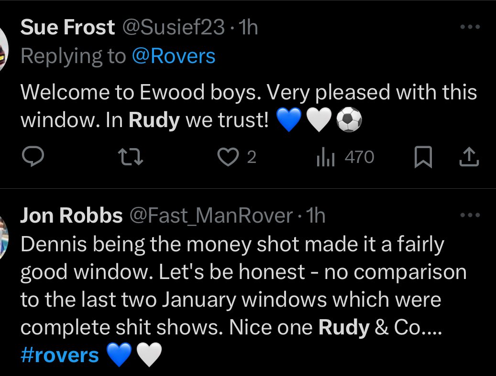Share Sue Frost's tweet
This screenshot has height=376, width=496.
click(x=469, y=157)
